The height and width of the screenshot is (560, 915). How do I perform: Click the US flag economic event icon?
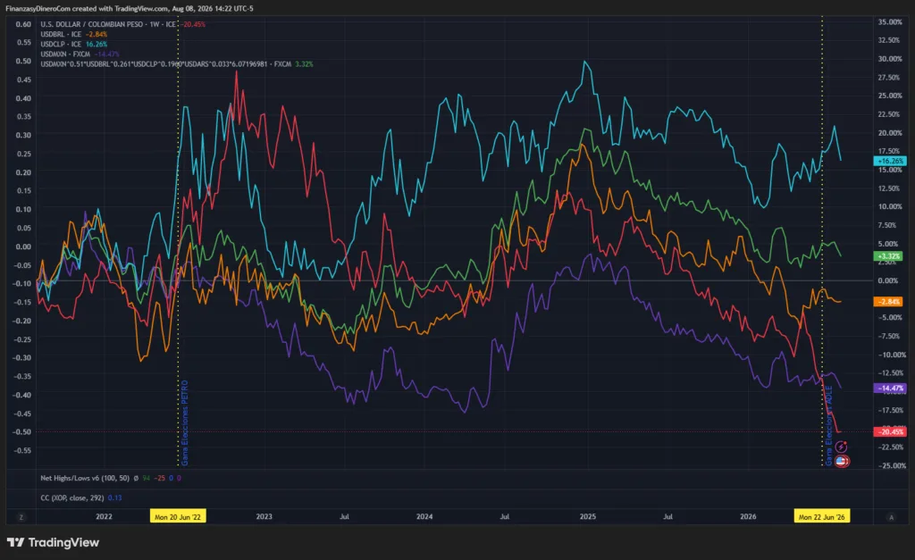tap(842, 462)
